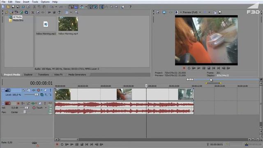Mute video track 1
Screen dimensions: 263x148
[46, 90]
